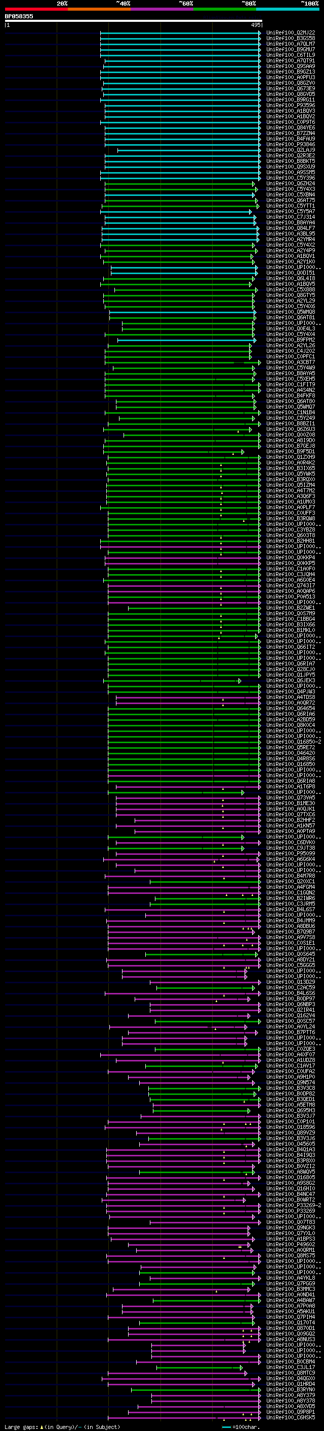The image size is (324, 1431).
Task: Click the green segment of the identity legend
Action: coord(225,9)
